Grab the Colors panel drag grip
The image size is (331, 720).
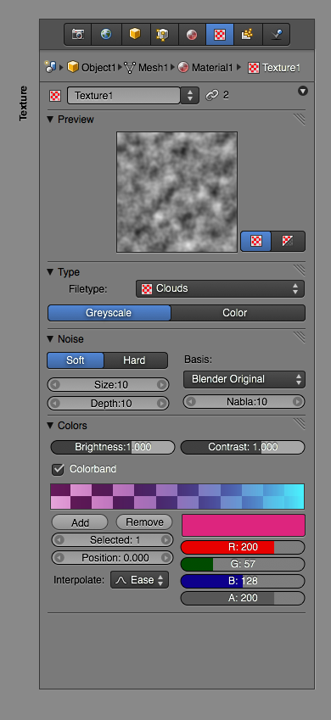pyautogui.click(x=300, y=424)
